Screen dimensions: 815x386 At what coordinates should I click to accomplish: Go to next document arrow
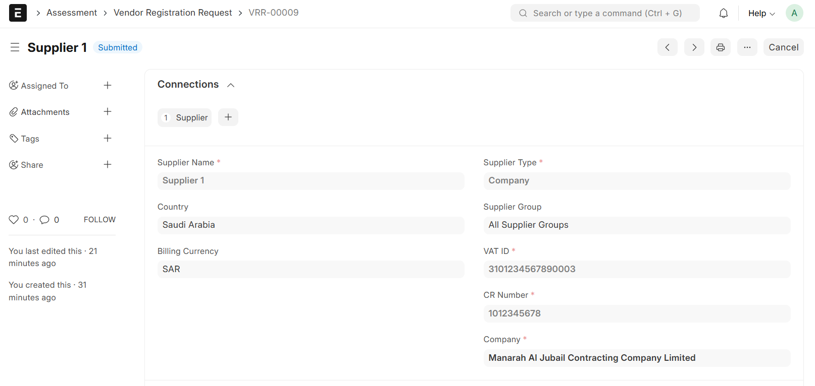694,47
